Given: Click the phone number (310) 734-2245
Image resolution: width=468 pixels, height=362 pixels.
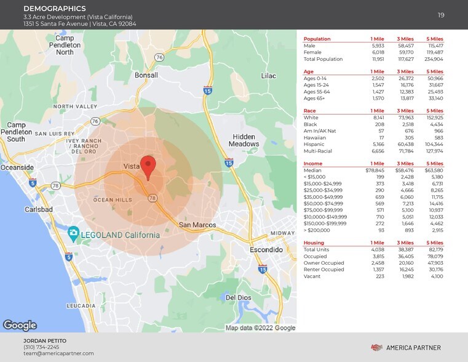Looking at the screenshot, I should point(41,347).
